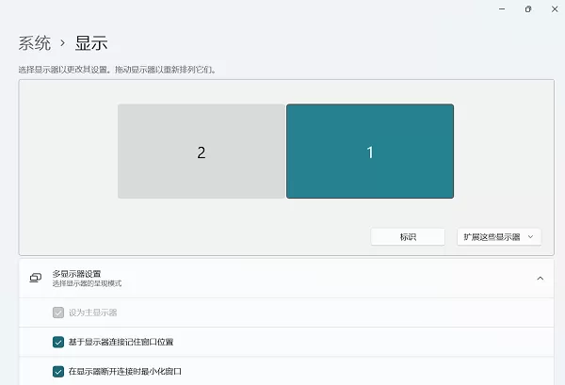This screenshot has width=565, height=385.
Task: Click the multi-display settings monitor icon
Action: coord(36,278)
